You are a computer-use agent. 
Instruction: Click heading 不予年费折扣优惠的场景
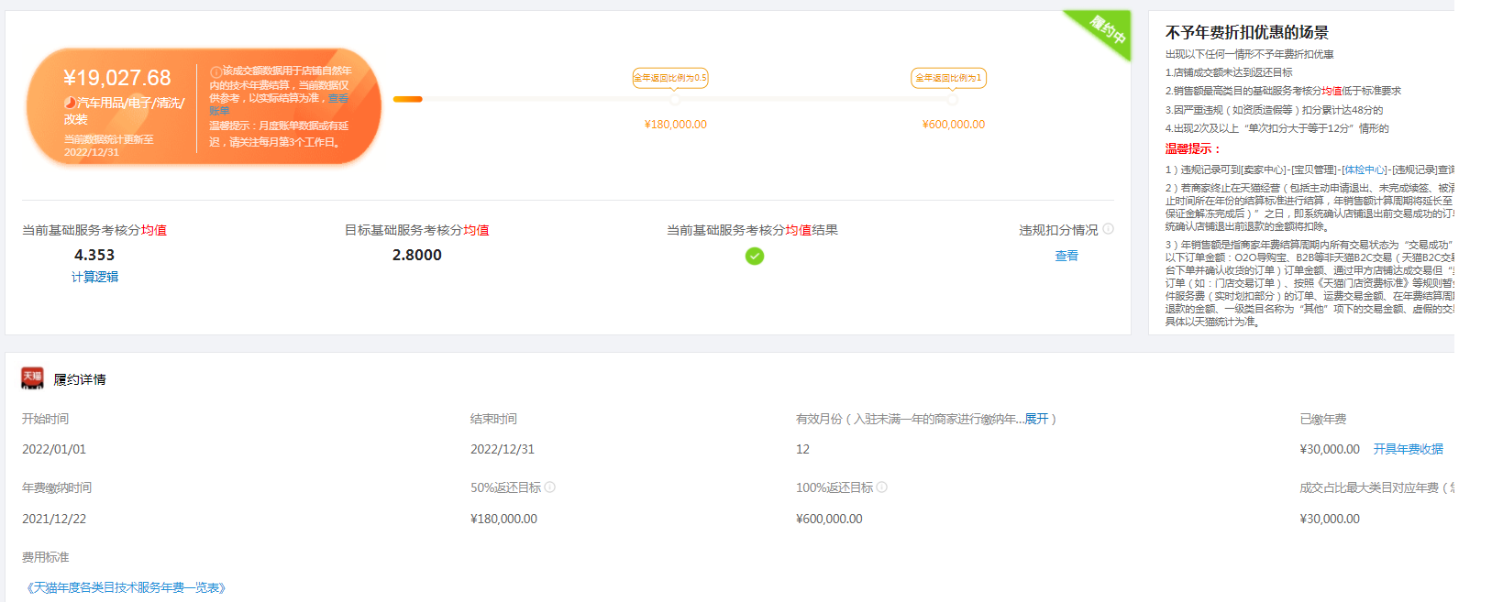click(x=1247, y=32)
